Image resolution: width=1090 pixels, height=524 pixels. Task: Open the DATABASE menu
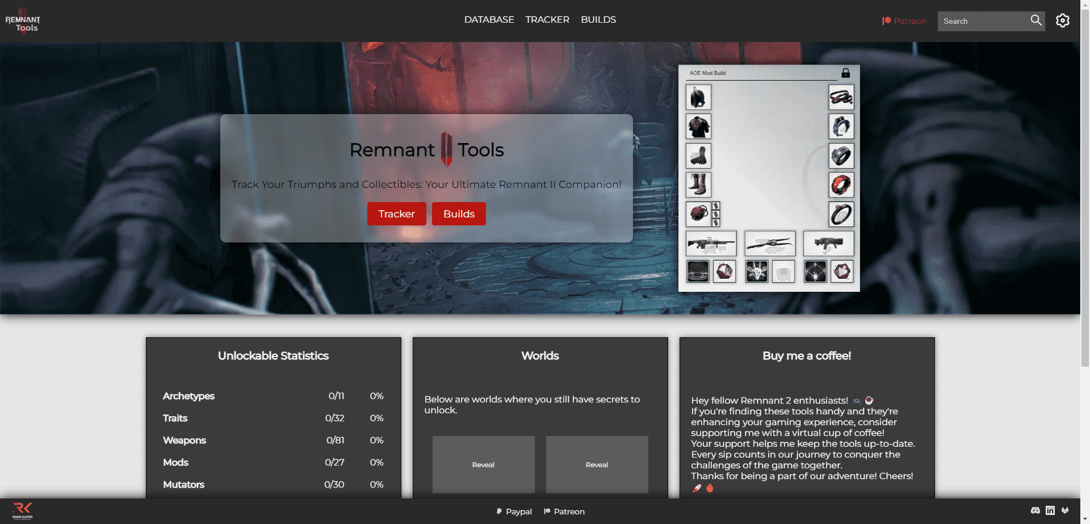tap(489, 19)
